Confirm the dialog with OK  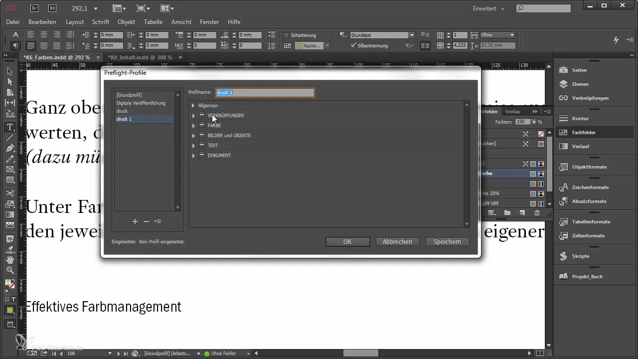347,241
